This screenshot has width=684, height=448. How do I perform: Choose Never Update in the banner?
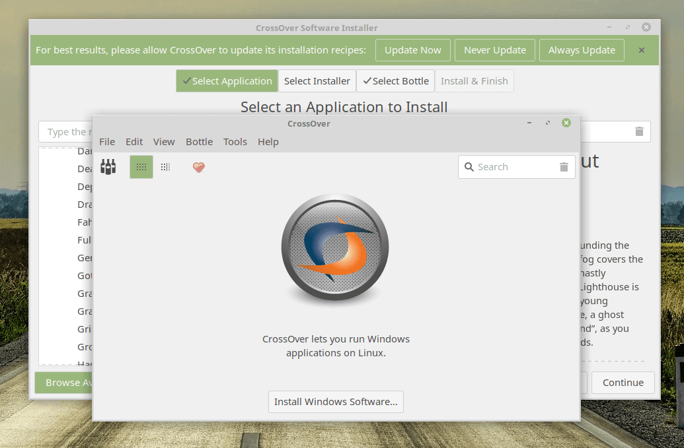coord(495,50)
